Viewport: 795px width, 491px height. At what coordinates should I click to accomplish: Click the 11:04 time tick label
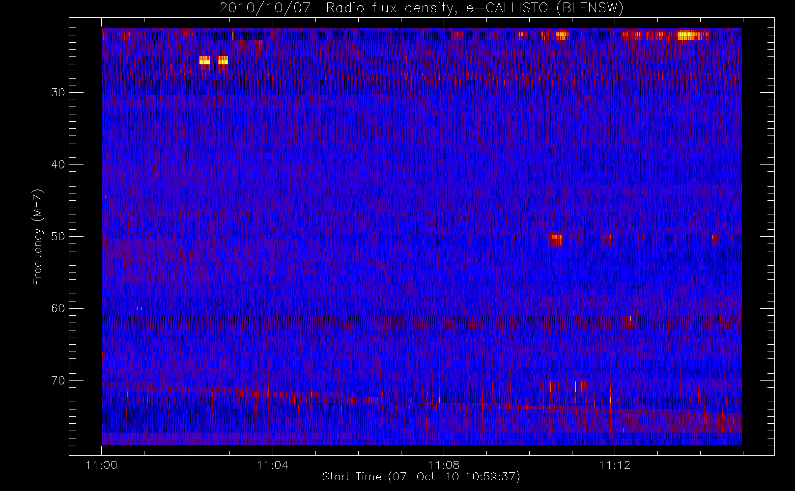pos(273,465)
